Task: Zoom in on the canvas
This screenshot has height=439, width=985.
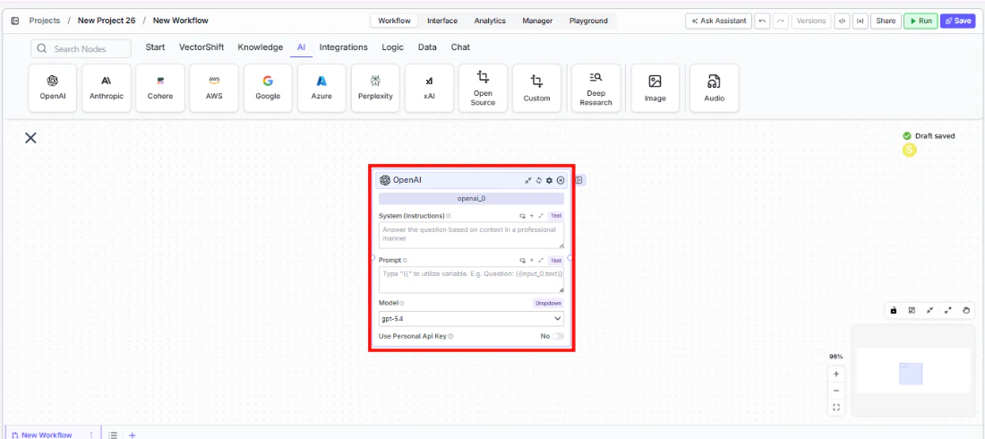Action: (x=836, y=374)
